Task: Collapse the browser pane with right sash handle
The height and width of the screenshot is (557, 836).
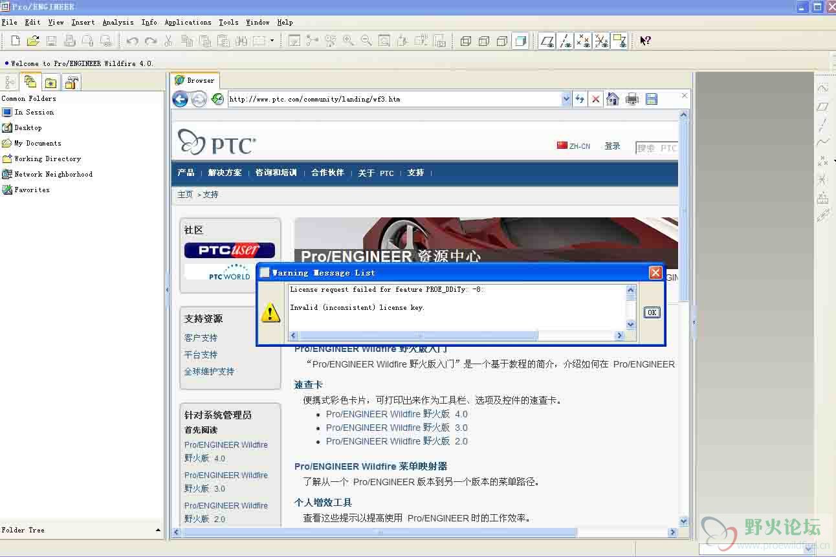Action: pyautogui.click(x=693, y=322)
